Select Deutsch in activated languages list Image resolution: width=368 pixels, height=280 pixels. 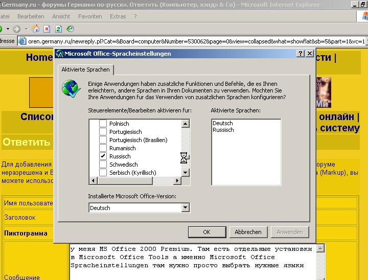[x=223, y=123]
